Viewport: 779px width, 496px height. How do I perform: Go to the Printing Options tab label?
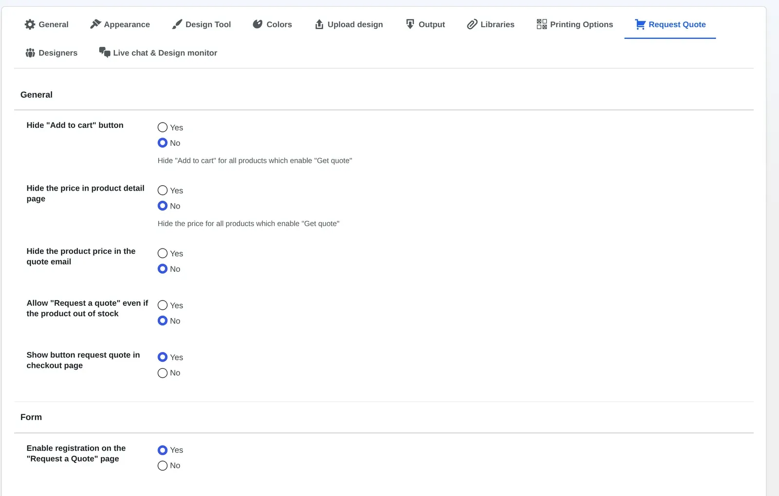pyautogui.click(x=581, y=24)
